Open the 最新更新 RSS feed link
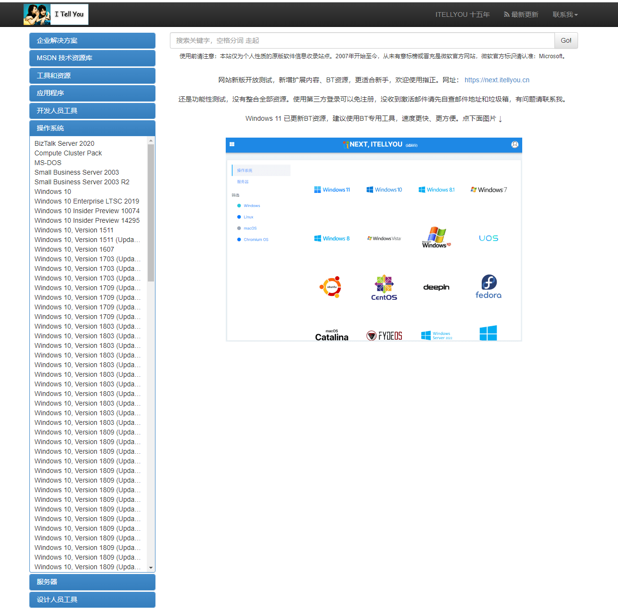Viewport: 618px width, 613px height. pyautogui.click(x=521, y=14)
